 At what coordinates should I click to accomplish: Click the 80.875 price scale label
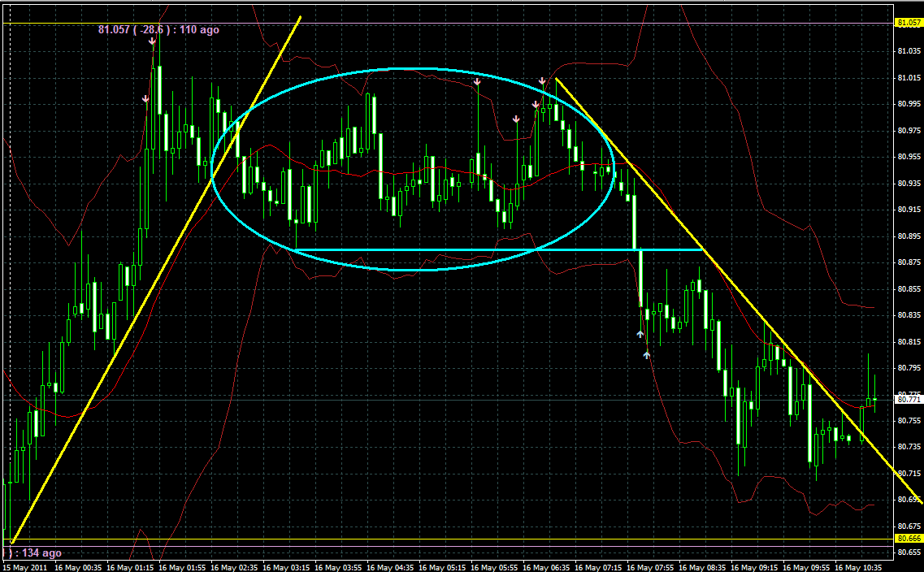coord(909,262)
